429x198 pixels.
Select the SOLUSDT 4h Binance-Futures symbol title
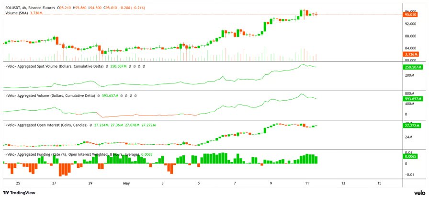30,9
